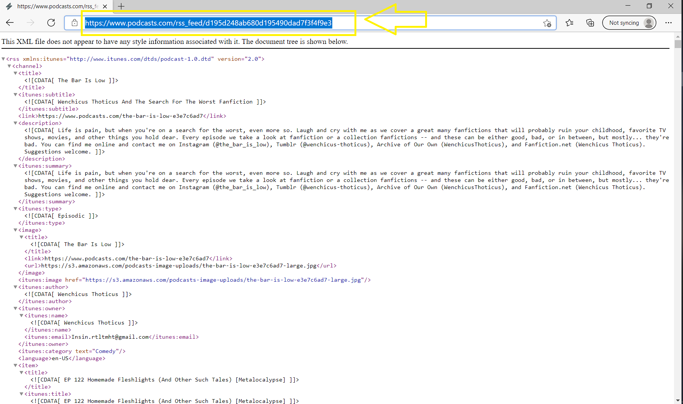
Task: Reload the RSS feed page
Action: [x=51, y=23]
